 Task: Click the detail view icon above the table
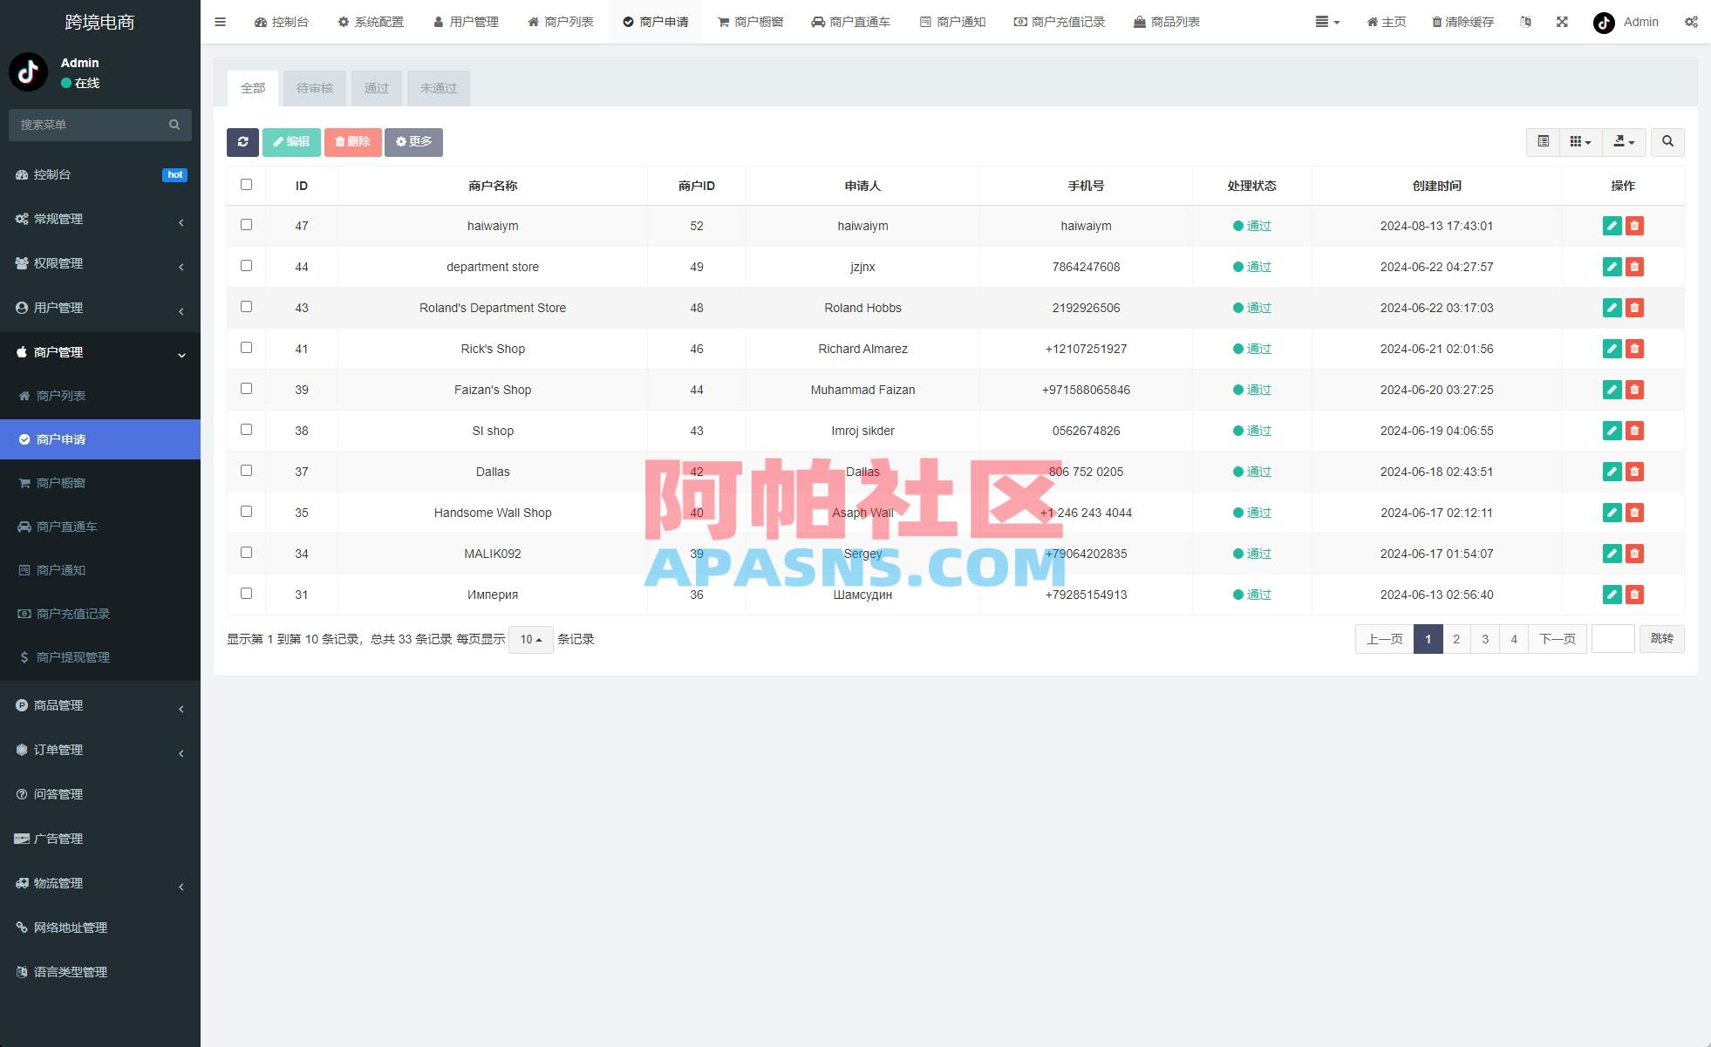point(1543,141)
